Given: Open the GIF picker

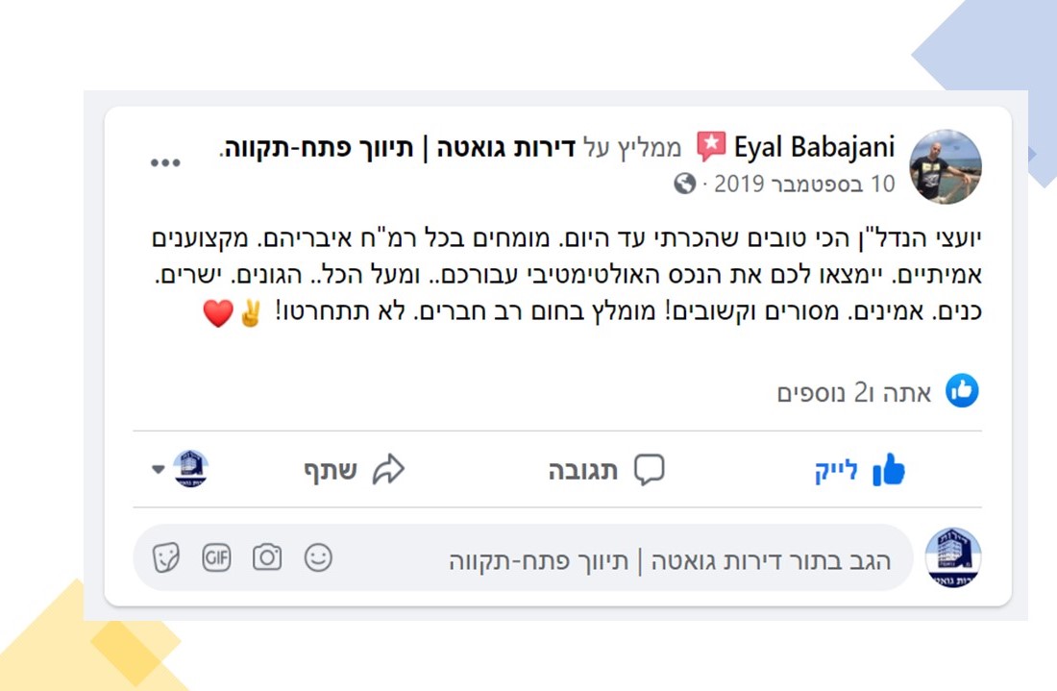Looking at the screenshot, I should pos(217,557).
